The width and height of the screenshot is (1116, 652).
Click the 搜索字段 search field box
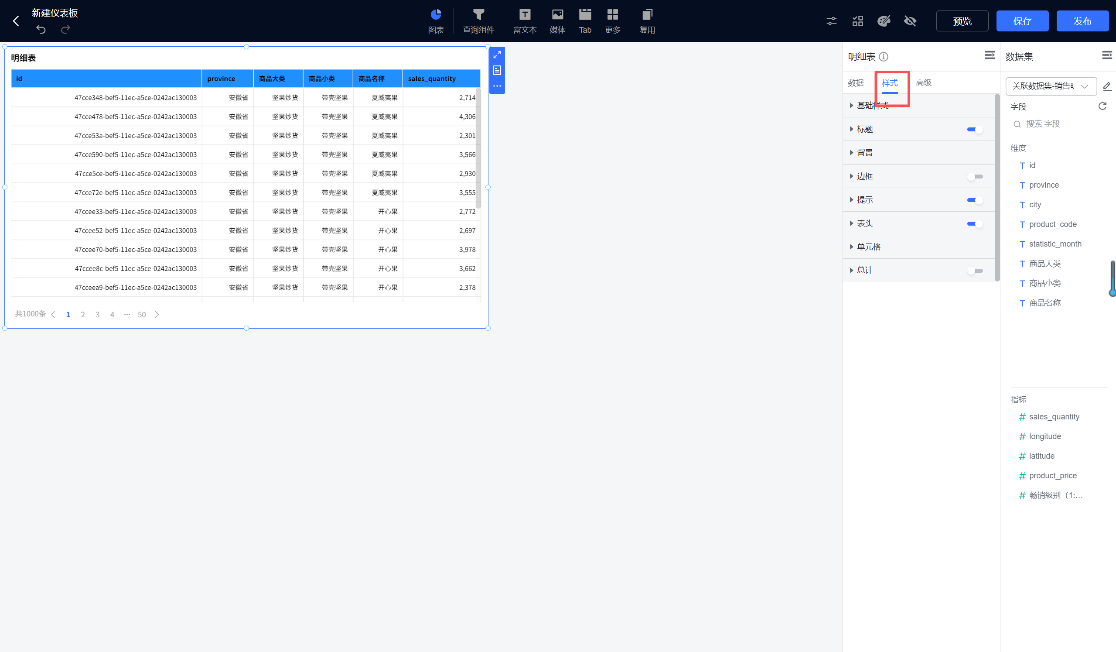(1058, 124)
